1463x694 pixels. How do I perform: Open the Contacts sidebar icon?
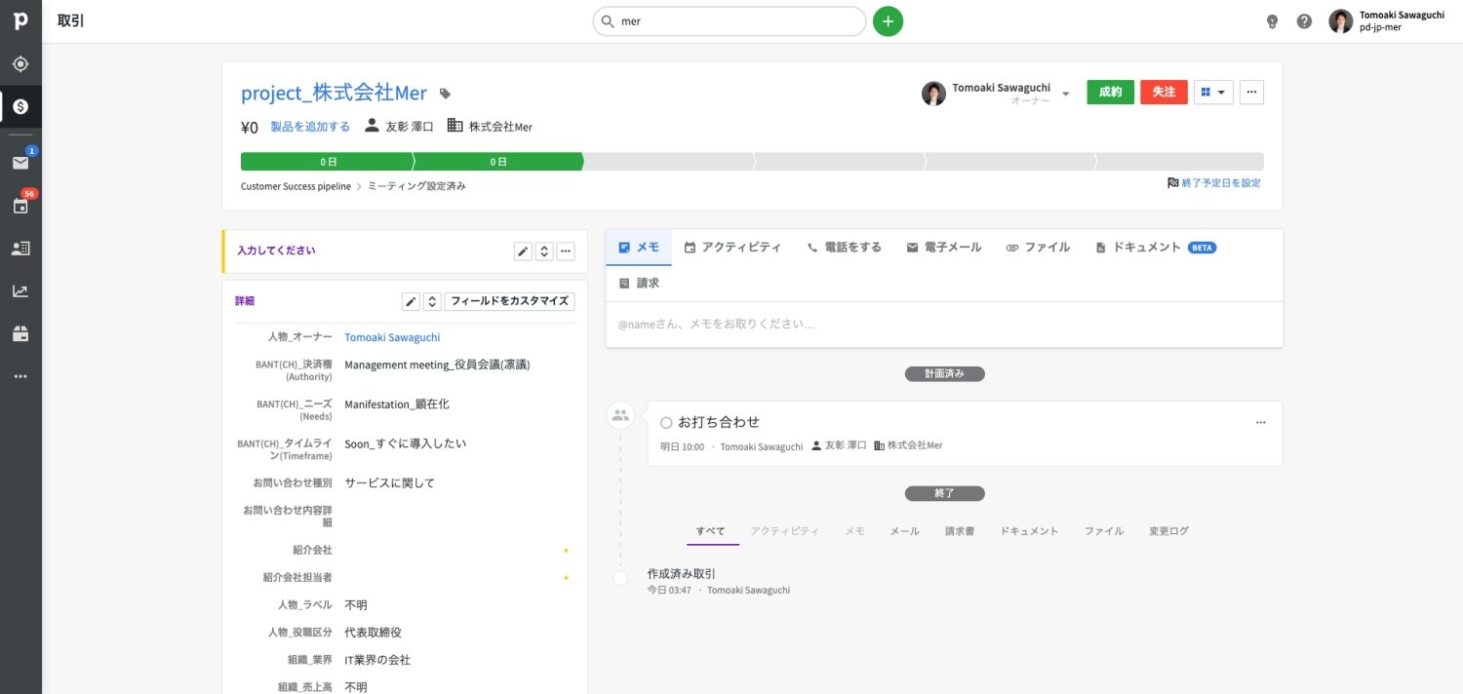20,249
